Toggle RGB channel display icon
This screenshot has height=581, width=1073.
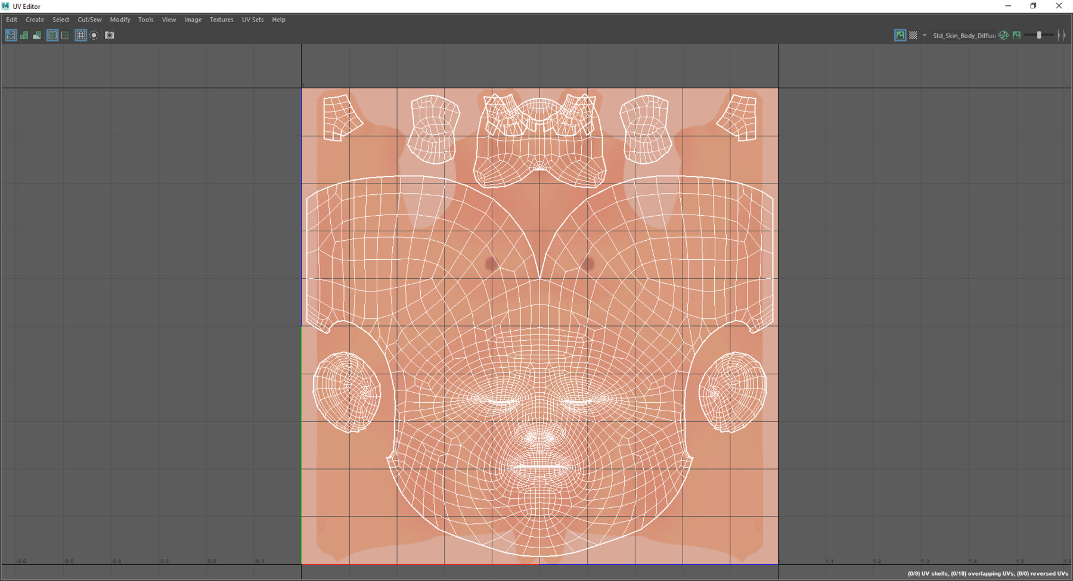1004,35
